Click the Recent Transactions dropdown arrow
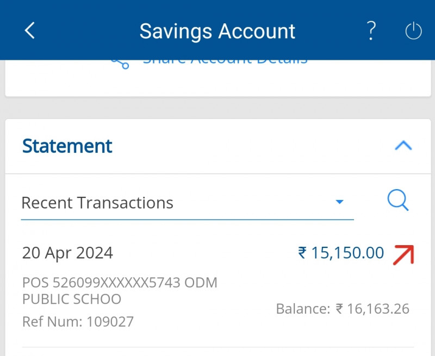This screenshot has width=435, height=356. click(340, 202)
